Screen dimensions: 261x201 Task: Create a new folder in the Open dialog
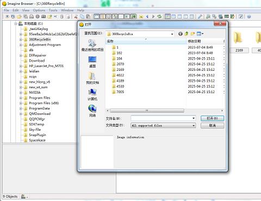tap(192, 34)
